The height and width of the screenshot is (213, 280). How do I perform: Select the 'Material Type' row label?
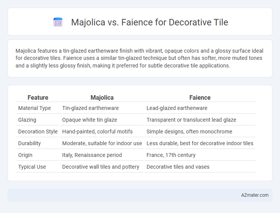coord(34,108)
